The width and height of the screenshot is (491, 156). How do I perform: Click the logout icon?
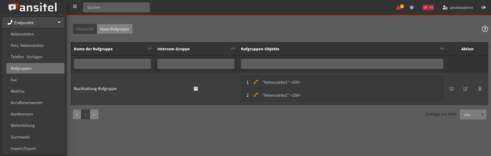pos(484,7)
